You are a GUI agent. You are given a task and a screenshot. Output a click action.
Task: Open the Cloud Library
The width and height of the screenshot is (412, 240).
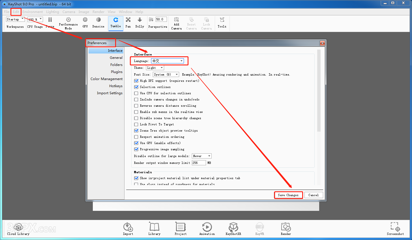18,228
